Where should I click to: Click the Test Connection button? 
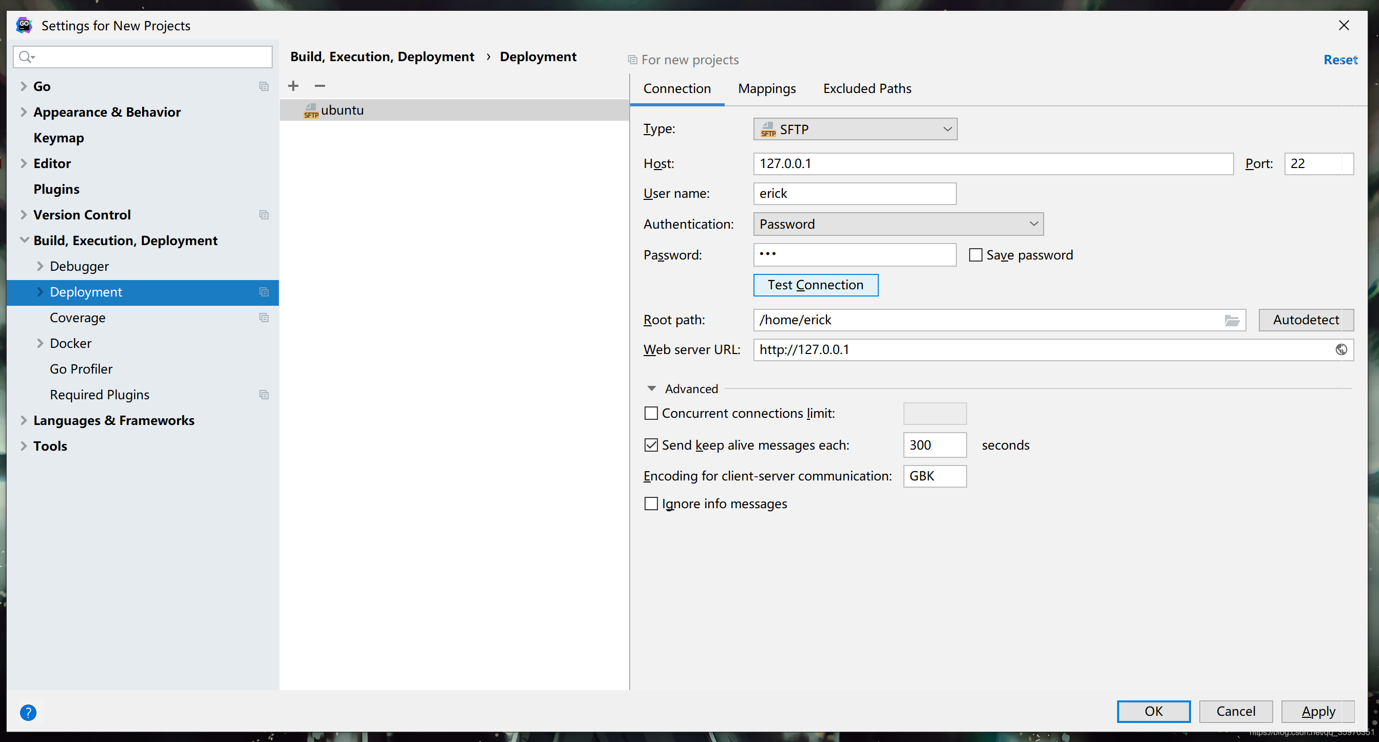click(815, 284)
